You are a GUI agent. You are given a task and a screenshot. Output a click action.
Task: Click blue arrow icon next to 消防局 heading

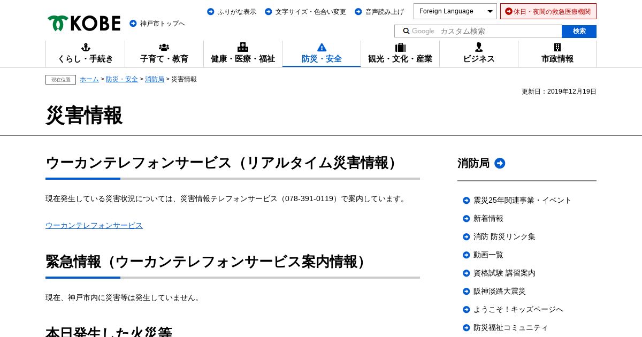click(500, 163)
